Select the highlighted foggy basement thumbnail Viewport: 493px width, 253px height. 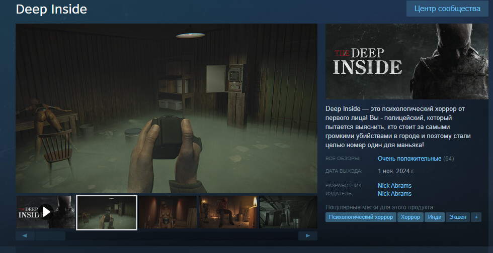click(107, 212)
